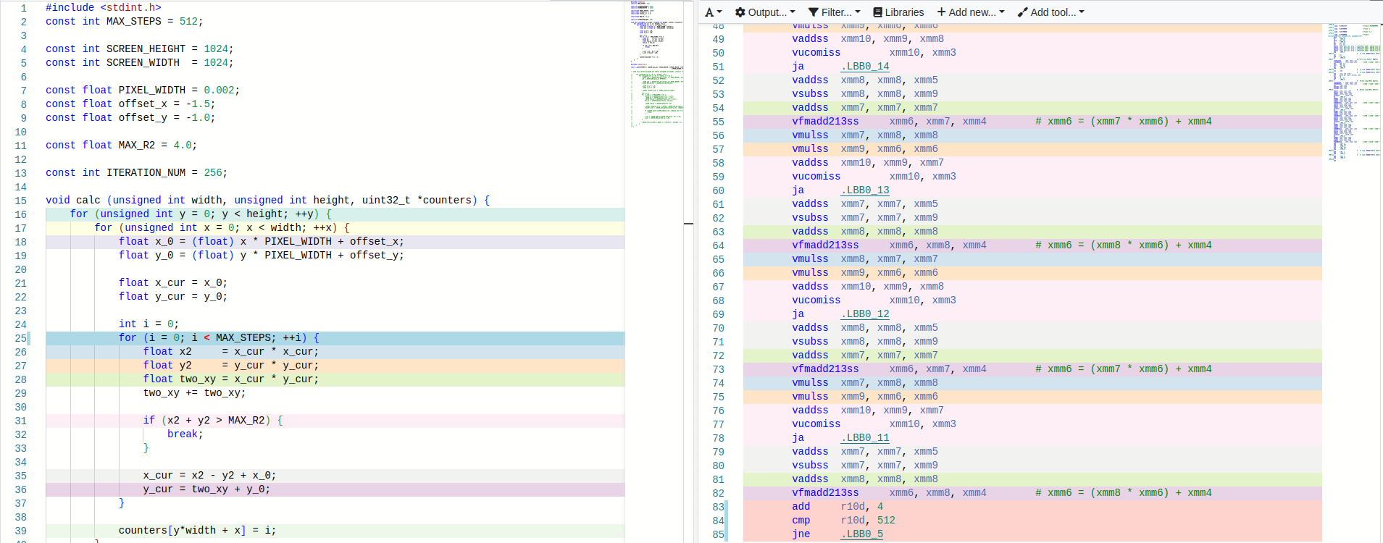Click the 'float two_xy' assignment line

(x=231, y=379)
